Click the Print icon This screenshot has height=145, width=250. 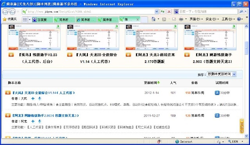click(181, 19)
